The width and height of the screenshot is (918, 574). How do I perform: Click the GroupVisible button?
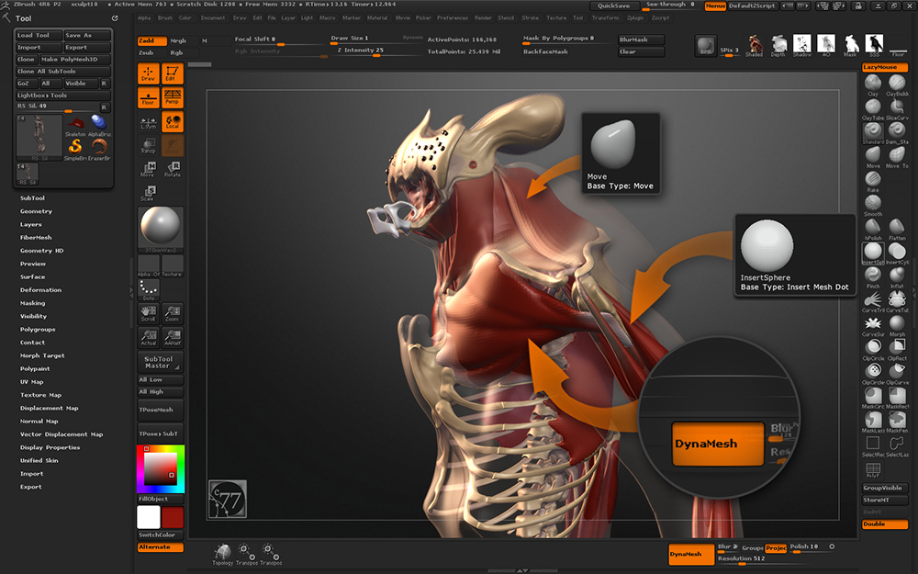[x=885, y=488]
